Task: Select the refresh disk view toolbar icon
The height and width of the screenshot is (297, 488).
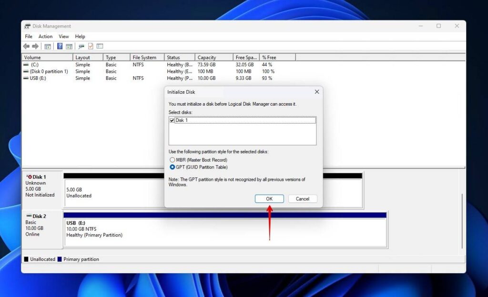Action: click(x=81, y=46)
